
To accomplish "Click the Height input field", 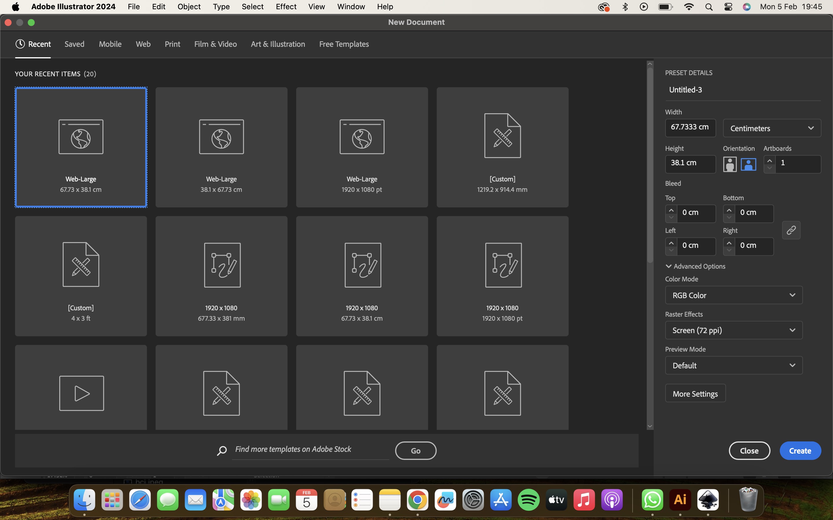I will point(690,164).
